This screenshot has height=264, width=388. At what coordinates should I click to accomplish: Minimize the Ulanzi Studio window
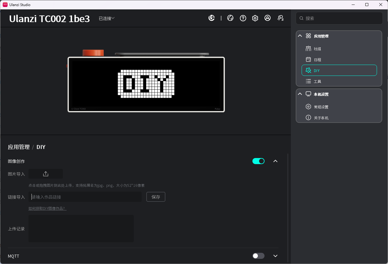(353, 5)
